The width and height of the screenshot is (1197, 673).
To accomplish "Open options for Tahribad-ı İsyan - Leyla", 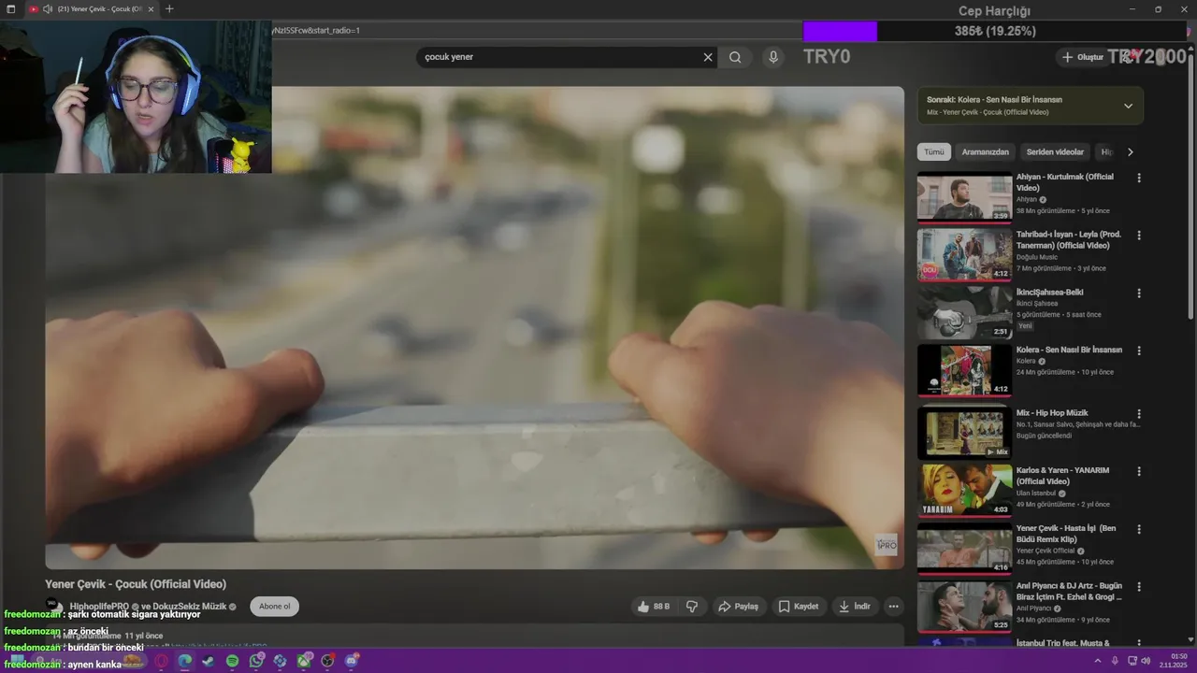I will pos(1139,236).
